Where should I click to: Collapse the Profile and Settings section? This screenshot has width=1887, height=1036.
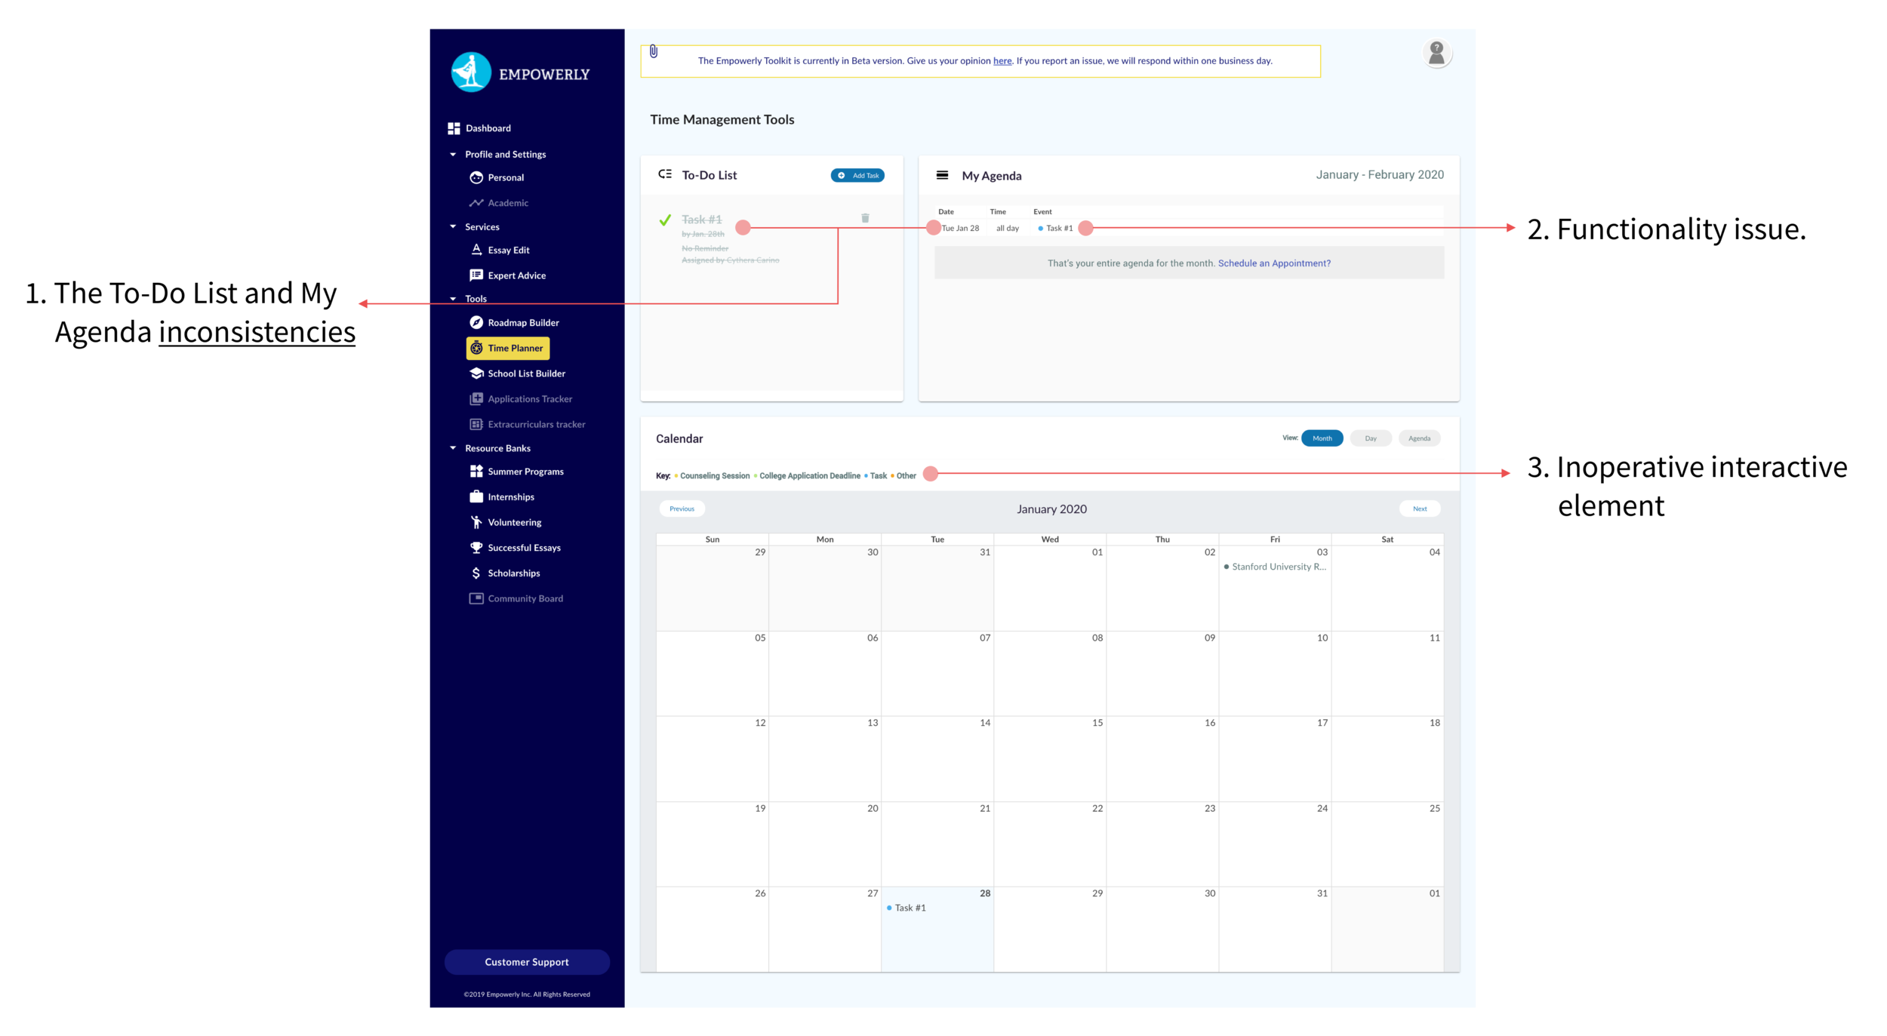(453, 155)
